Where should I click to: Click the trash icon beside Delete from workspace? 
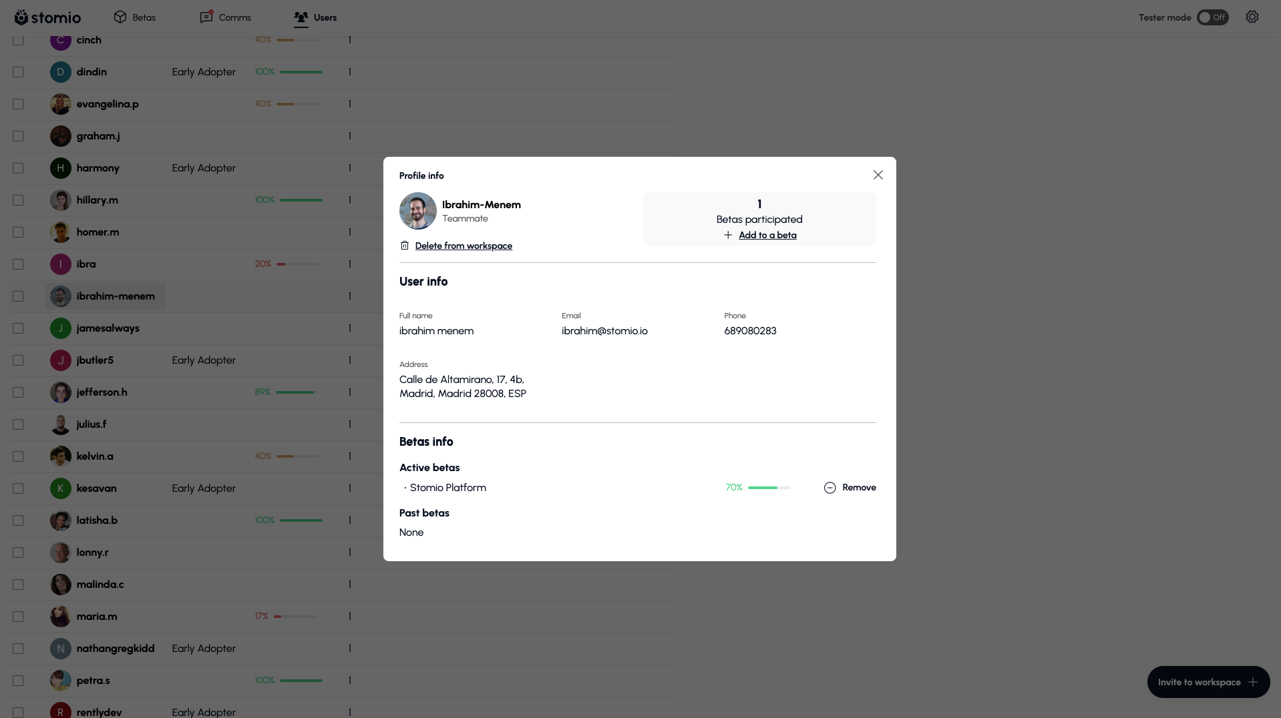point(405,246)
